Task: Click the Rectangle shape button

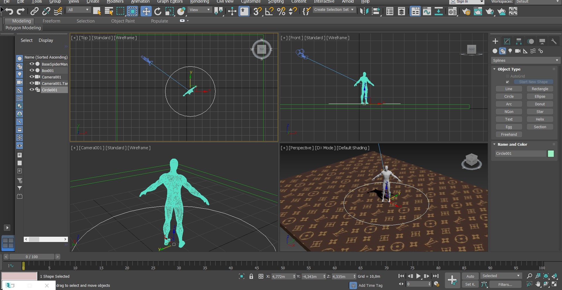Action: tap(540, 89)
